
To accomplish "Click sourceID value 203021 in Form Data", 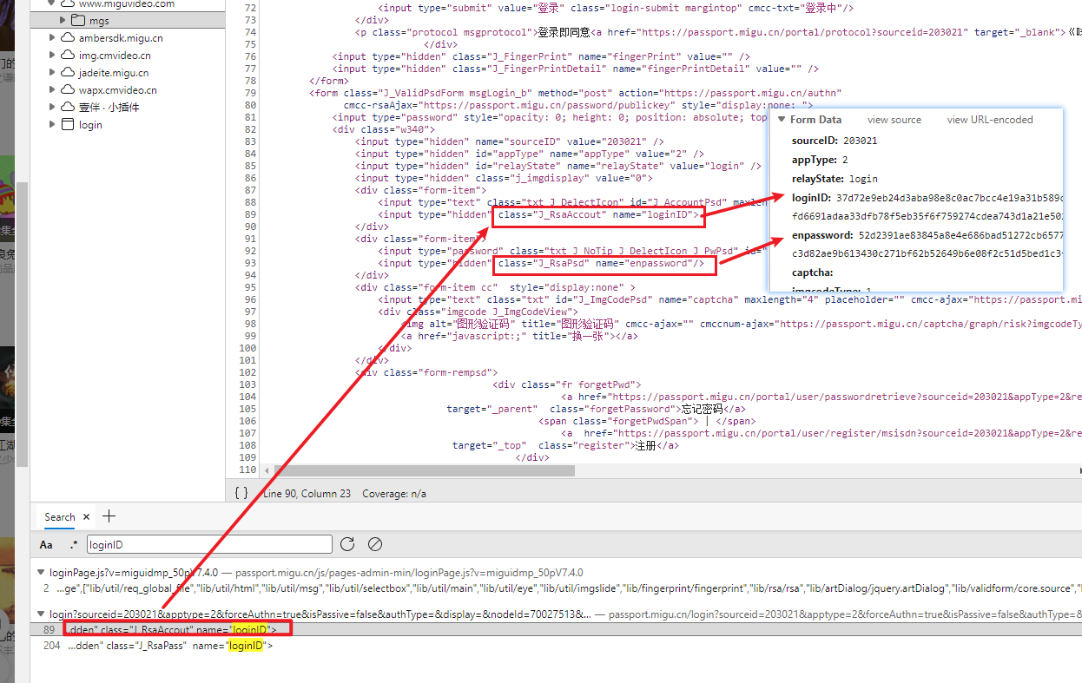I will 860,141.
